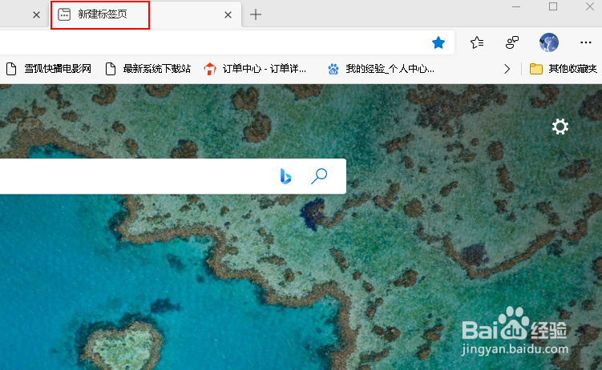Open 最新系统下载站 bookmark
This screenshot has height=370, width=602.
click(x=148, y=69)
